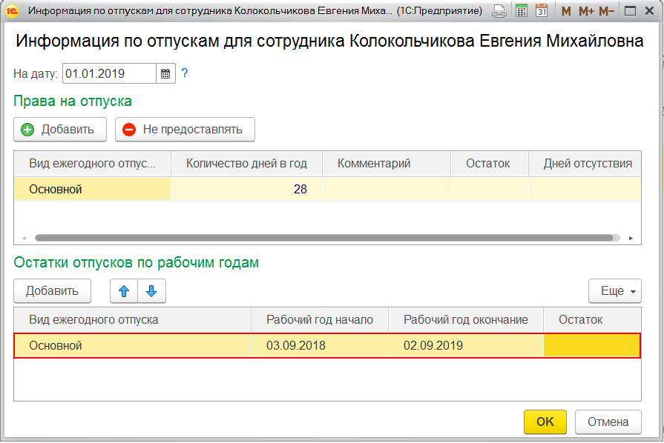Click Добавить with green plus icon
This screenshot has height=443, width=664.
click(60, 130)
